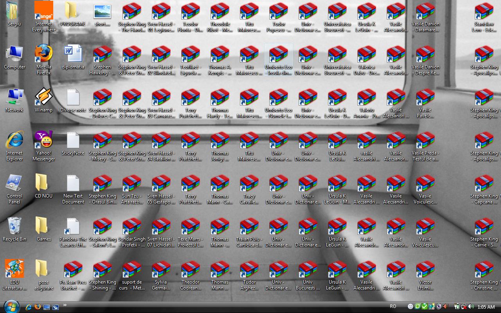The width and height of the screenshot is (501, 313).
Task: Click the EDU Literatura desktop icon
Action: pos(14,270)
